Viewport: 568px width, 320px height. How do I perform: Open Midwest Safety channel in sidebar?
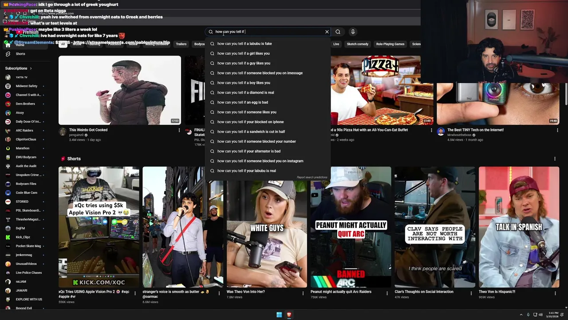pos(25,86)
